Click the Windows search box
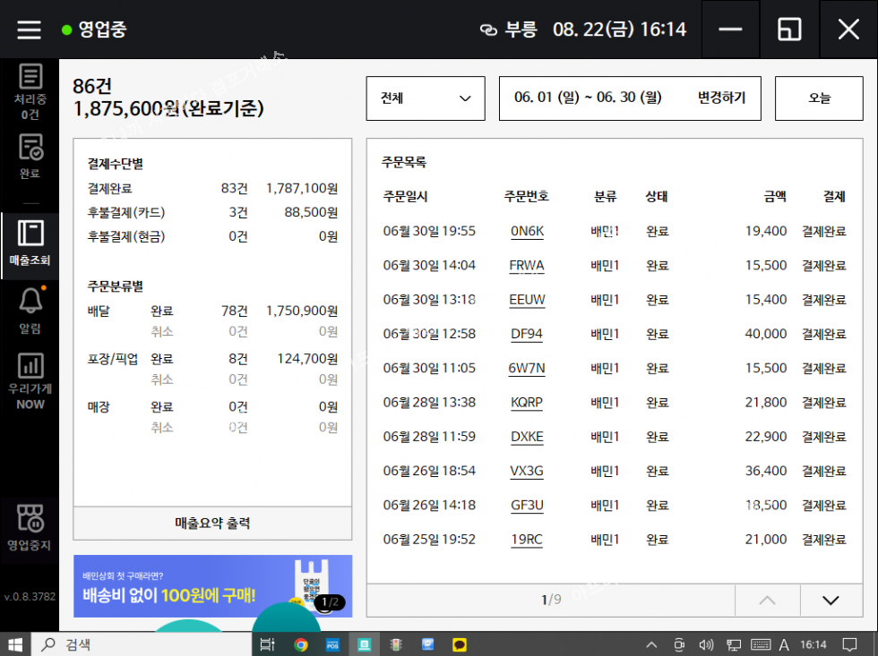Image resolution: width=878 pixels, height=656 pixels. tap(143, 644)
